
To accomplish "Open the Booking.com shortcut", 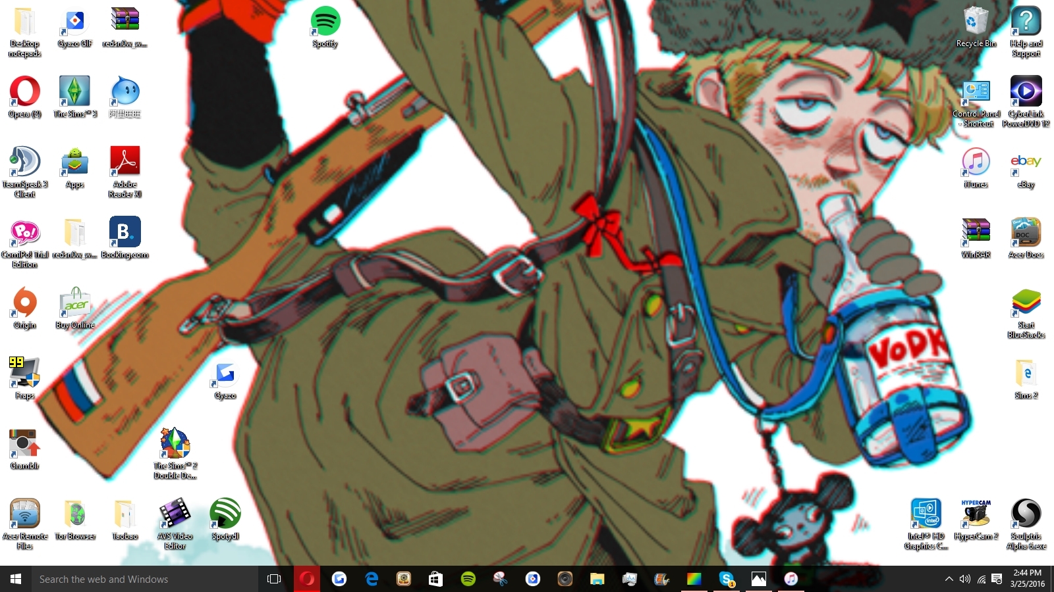I will (125, 237).
